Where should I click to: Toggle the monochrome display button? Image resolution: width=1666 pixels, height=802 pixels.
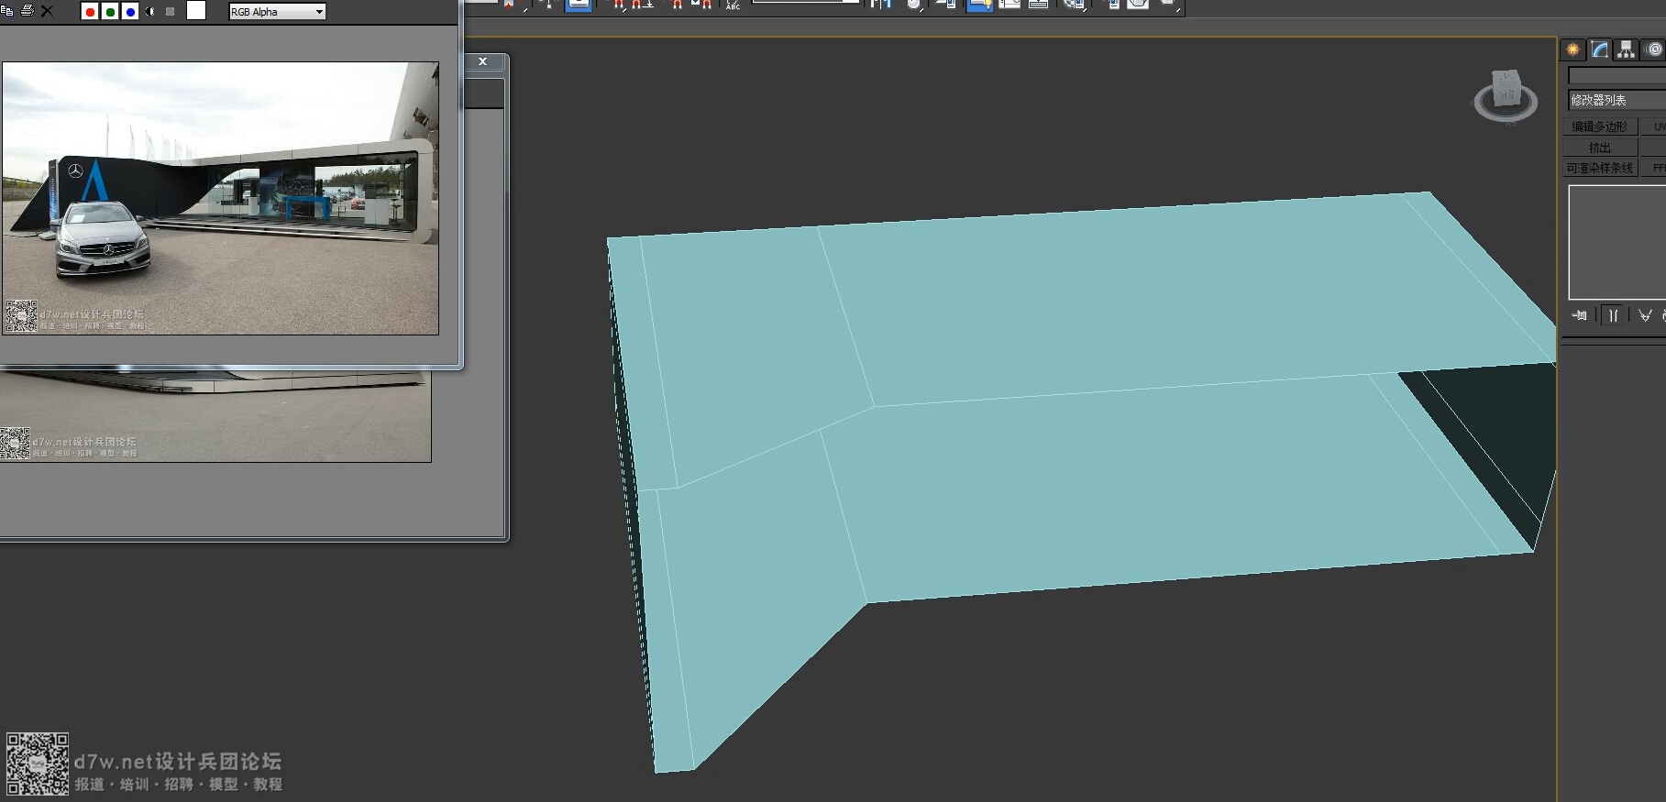[x=170, y=12]
